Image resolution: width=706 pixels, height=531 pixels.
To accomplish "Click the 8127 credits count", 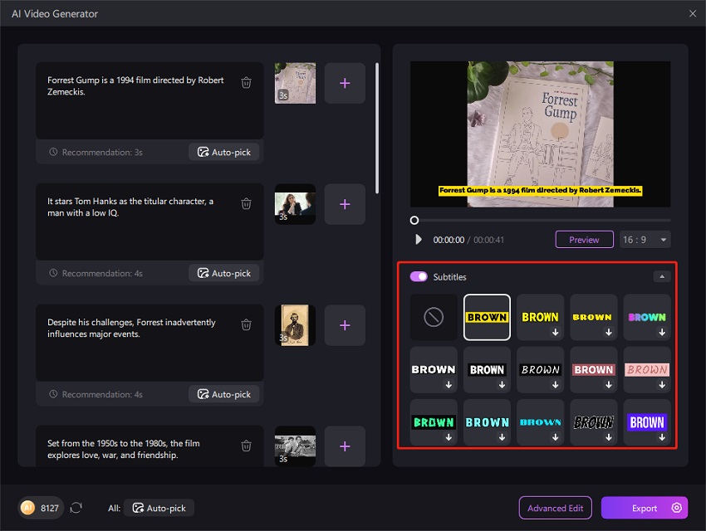I will pyautogui.click(x=50, y=508).
